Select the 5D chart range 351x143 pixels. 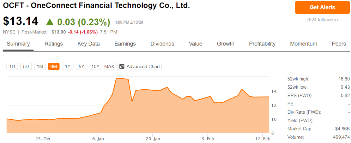click(26, 67)
